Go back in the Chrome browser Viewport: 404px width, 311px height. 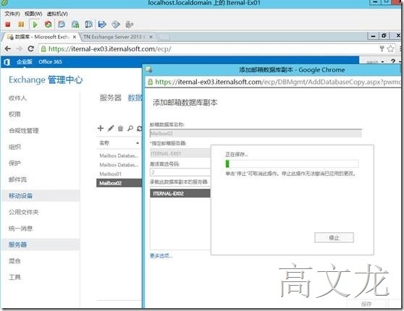(x=8, y=48)
